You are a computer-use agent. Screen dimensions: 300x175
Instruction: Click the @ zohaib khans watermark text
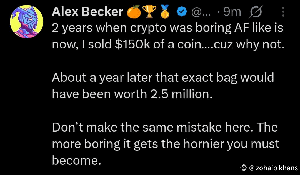click(274, 168)
